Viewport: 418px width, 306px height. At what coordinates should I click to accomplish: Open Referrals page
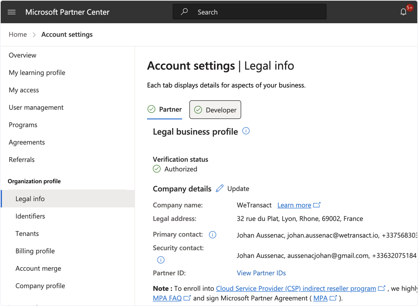click(22, 160)
